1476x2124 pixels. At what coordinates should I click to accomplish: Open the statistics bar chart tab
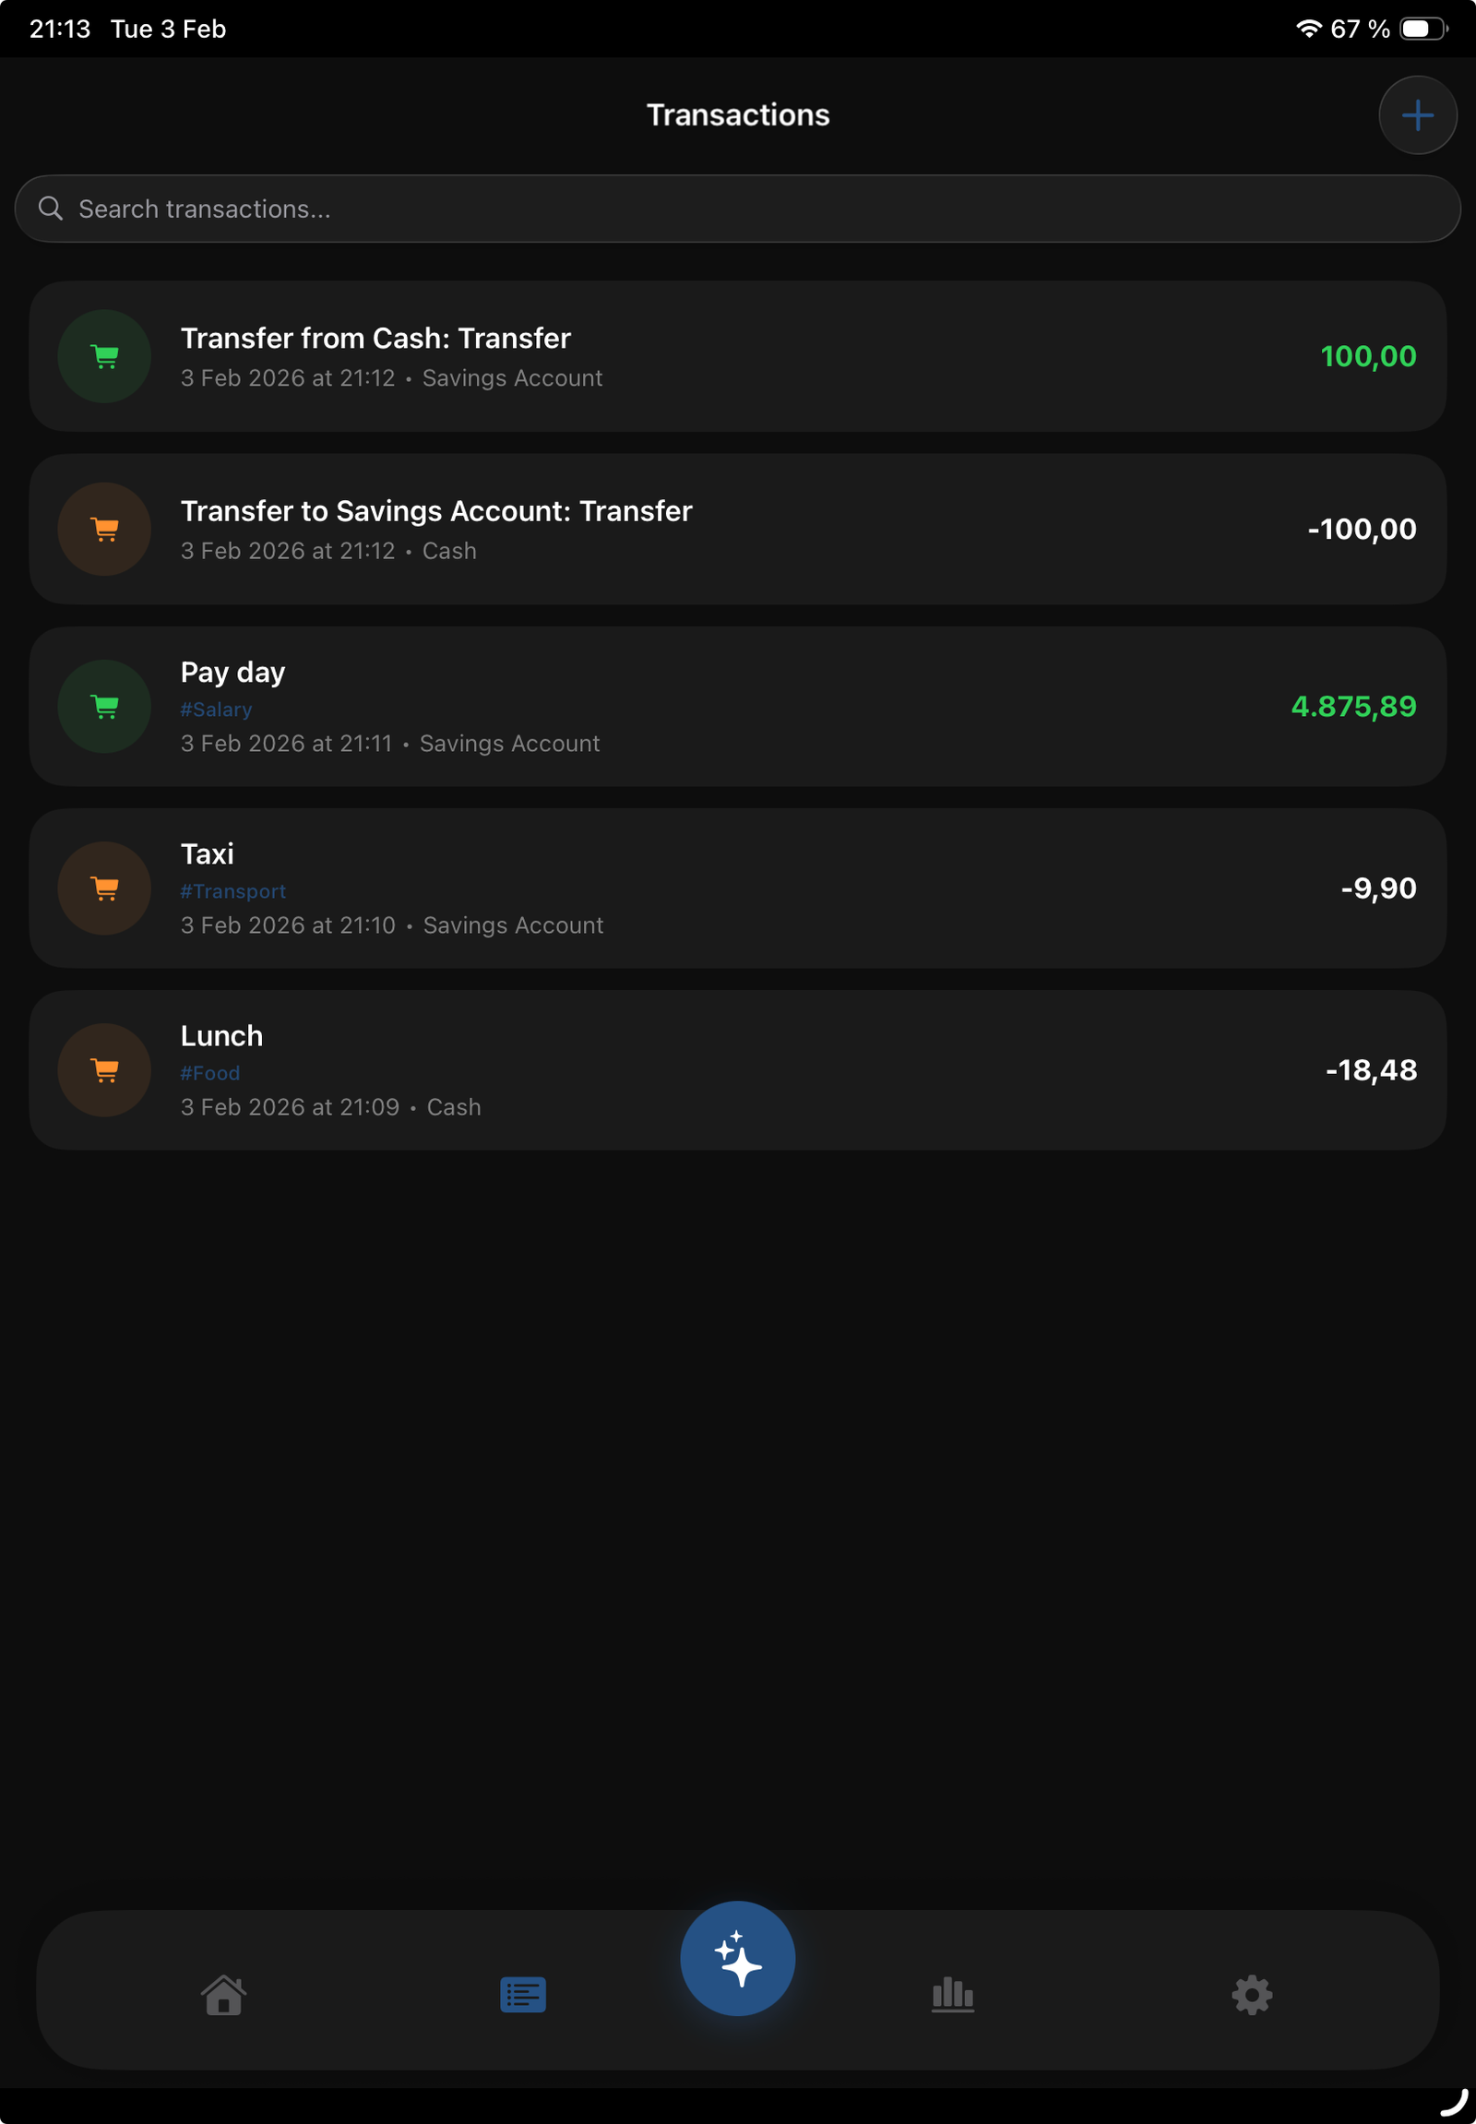click(x=952, y=1995)
